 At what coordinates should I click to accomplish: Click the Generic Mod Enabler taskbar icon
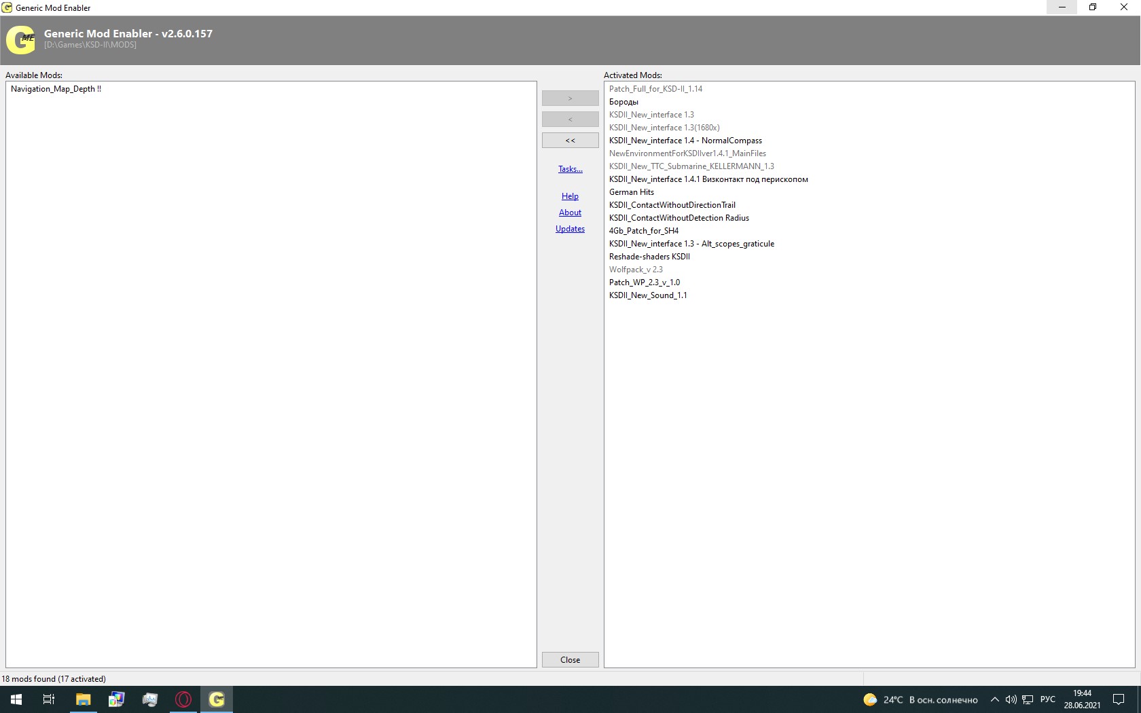217,699
